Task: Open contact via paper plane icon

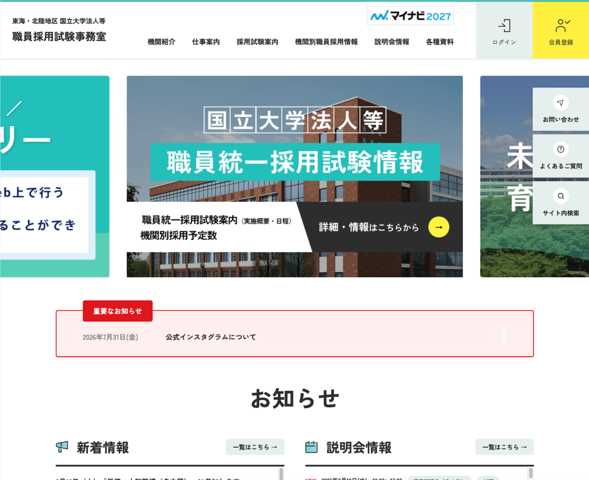Action: pos(561,103)
